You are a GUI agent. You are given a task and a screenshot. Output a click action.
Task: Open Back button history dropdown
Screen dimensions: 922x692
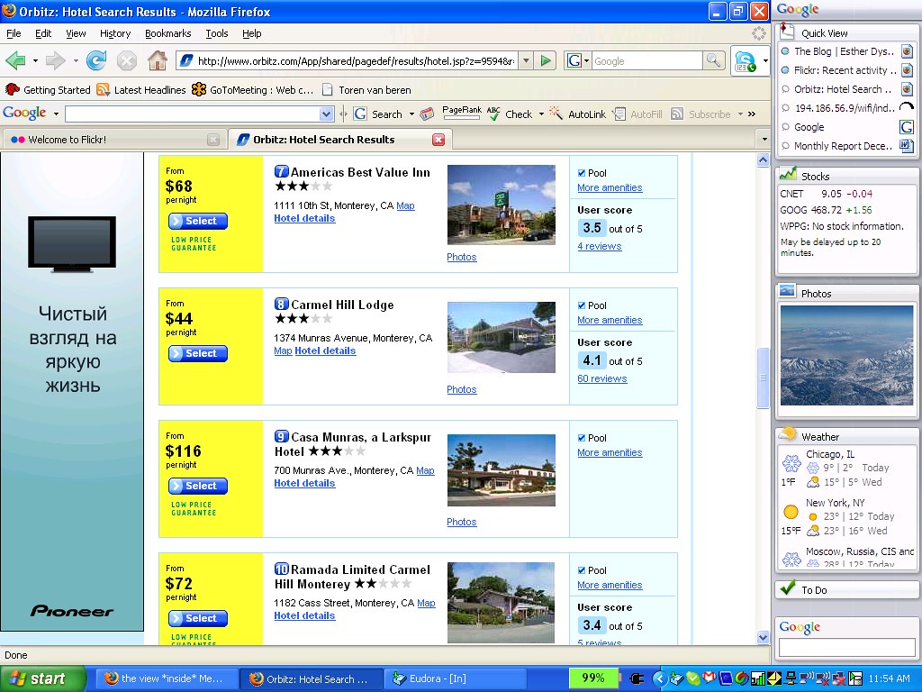click(35, 60)
